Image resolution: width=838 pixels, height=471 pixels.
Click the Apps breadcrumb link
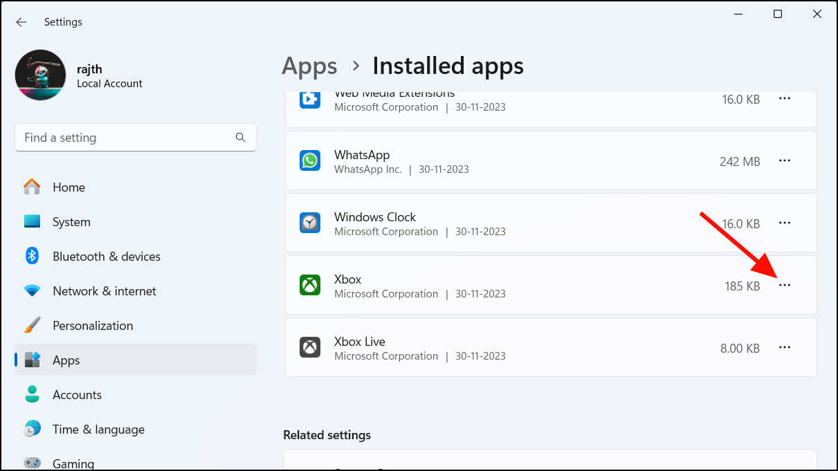point(309,66)
